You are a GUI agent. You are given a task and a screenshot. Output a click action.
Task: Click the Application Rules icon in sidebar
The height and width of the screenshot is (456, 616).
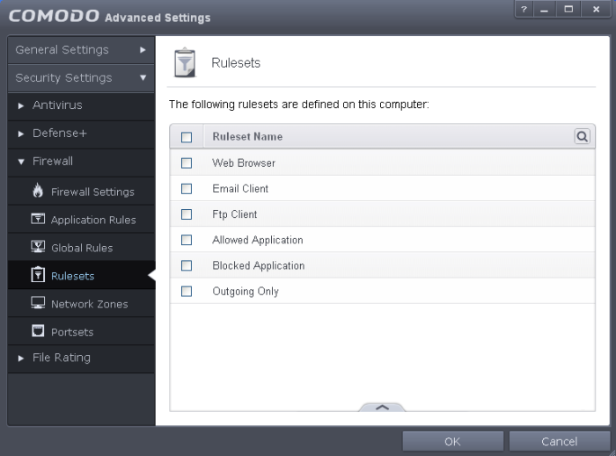(x=38, y=220)
